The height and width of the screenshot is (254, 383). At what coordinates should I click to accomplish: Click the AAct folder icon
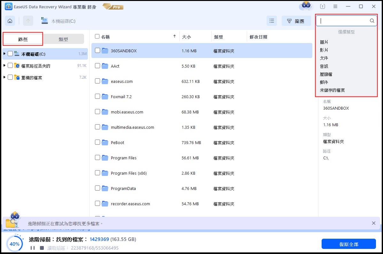coord(105,66)
